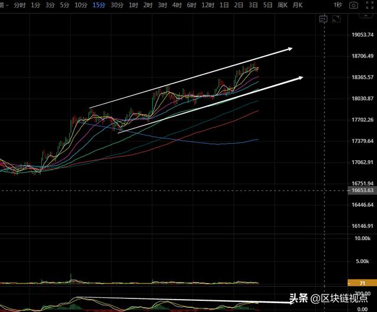
Task: Click the 1秒 refresh interval option
Action: coord(338,5)
